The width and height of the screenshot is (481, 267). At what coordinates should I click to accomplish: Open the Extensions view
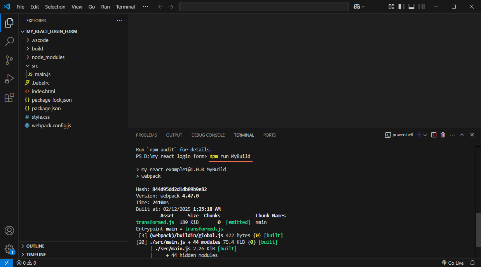coord(9,98)
